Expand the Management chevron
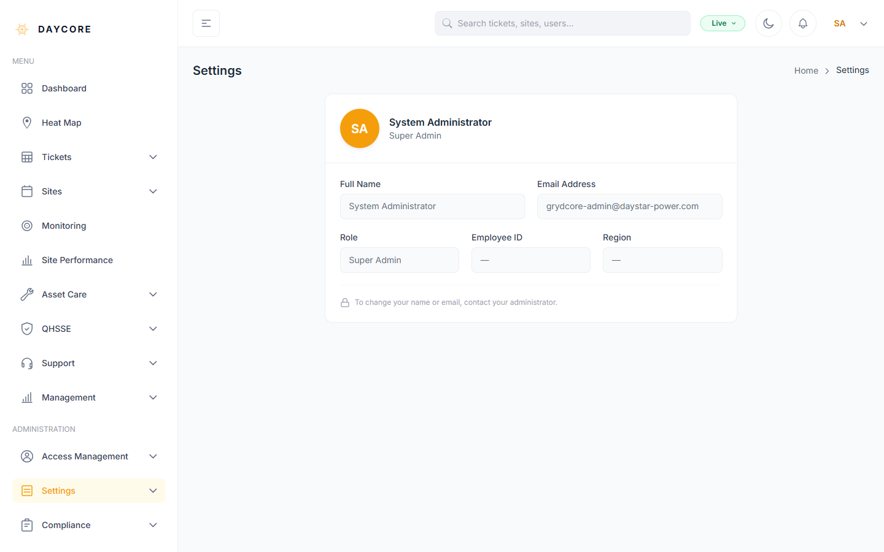Screen dimensions: 884x552 click(153, 397)
